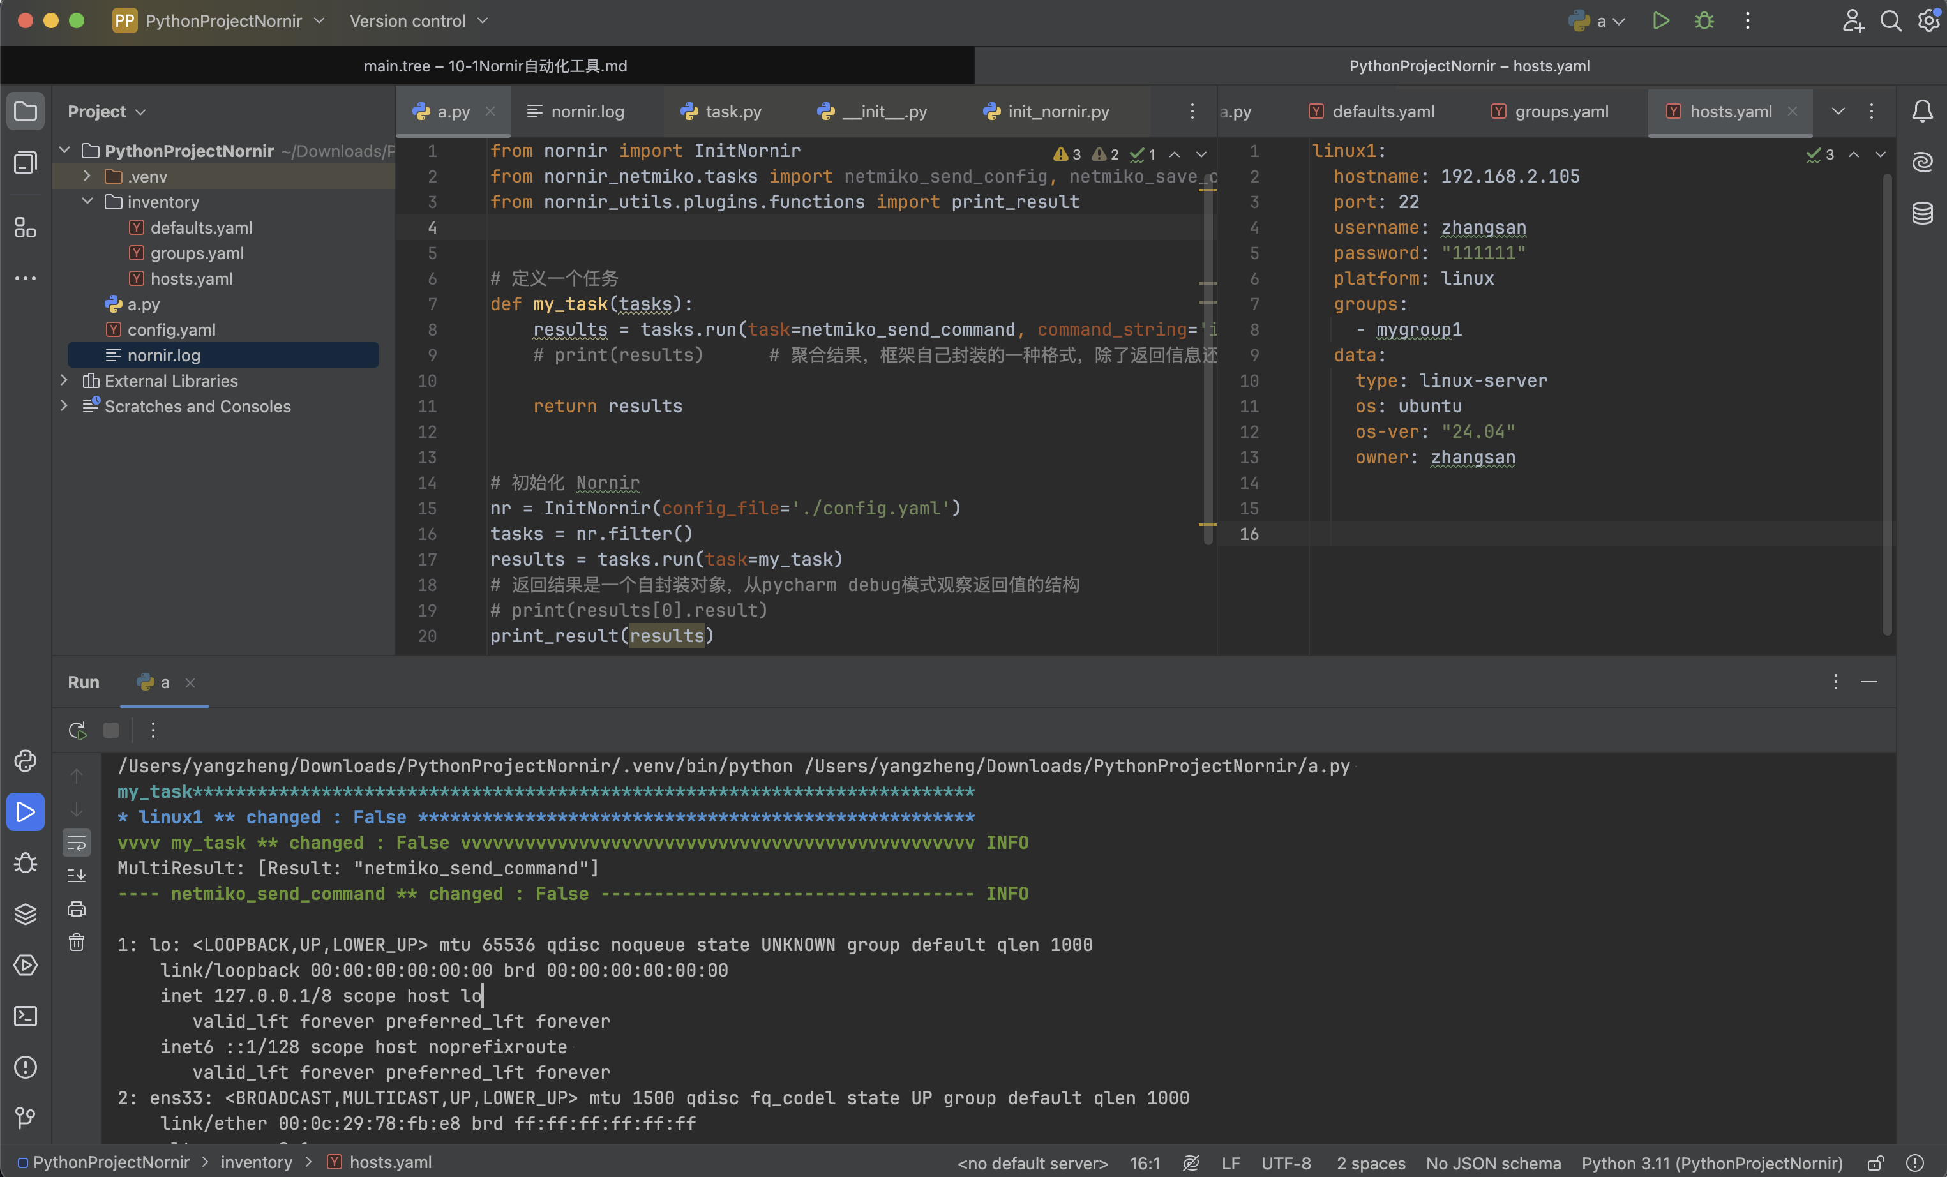Screen dimensions: 1947x1177
Task: Open the Structure tool window icon
Action: [26, 229]
